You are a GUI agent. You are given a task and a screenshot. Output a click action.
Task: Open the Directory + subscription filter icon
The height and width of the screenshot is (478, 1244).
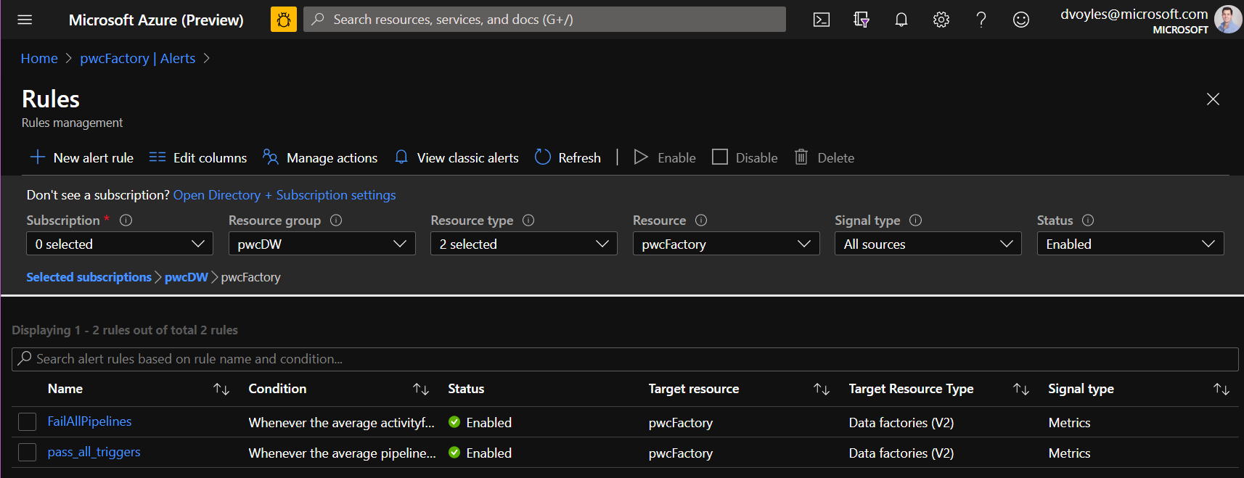click(862, 20)
